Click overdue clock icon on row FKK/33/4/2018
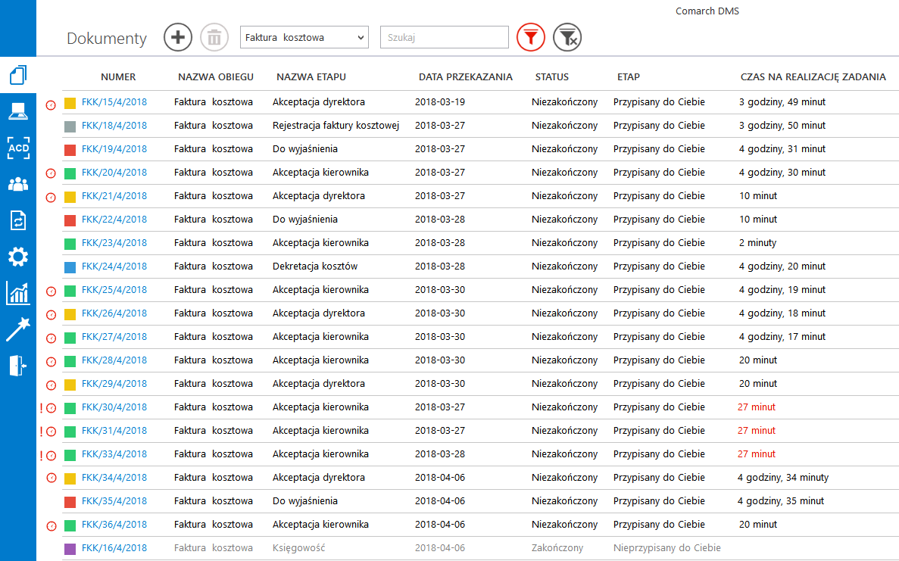Screen dimensions: 899x561 [51, 456]
